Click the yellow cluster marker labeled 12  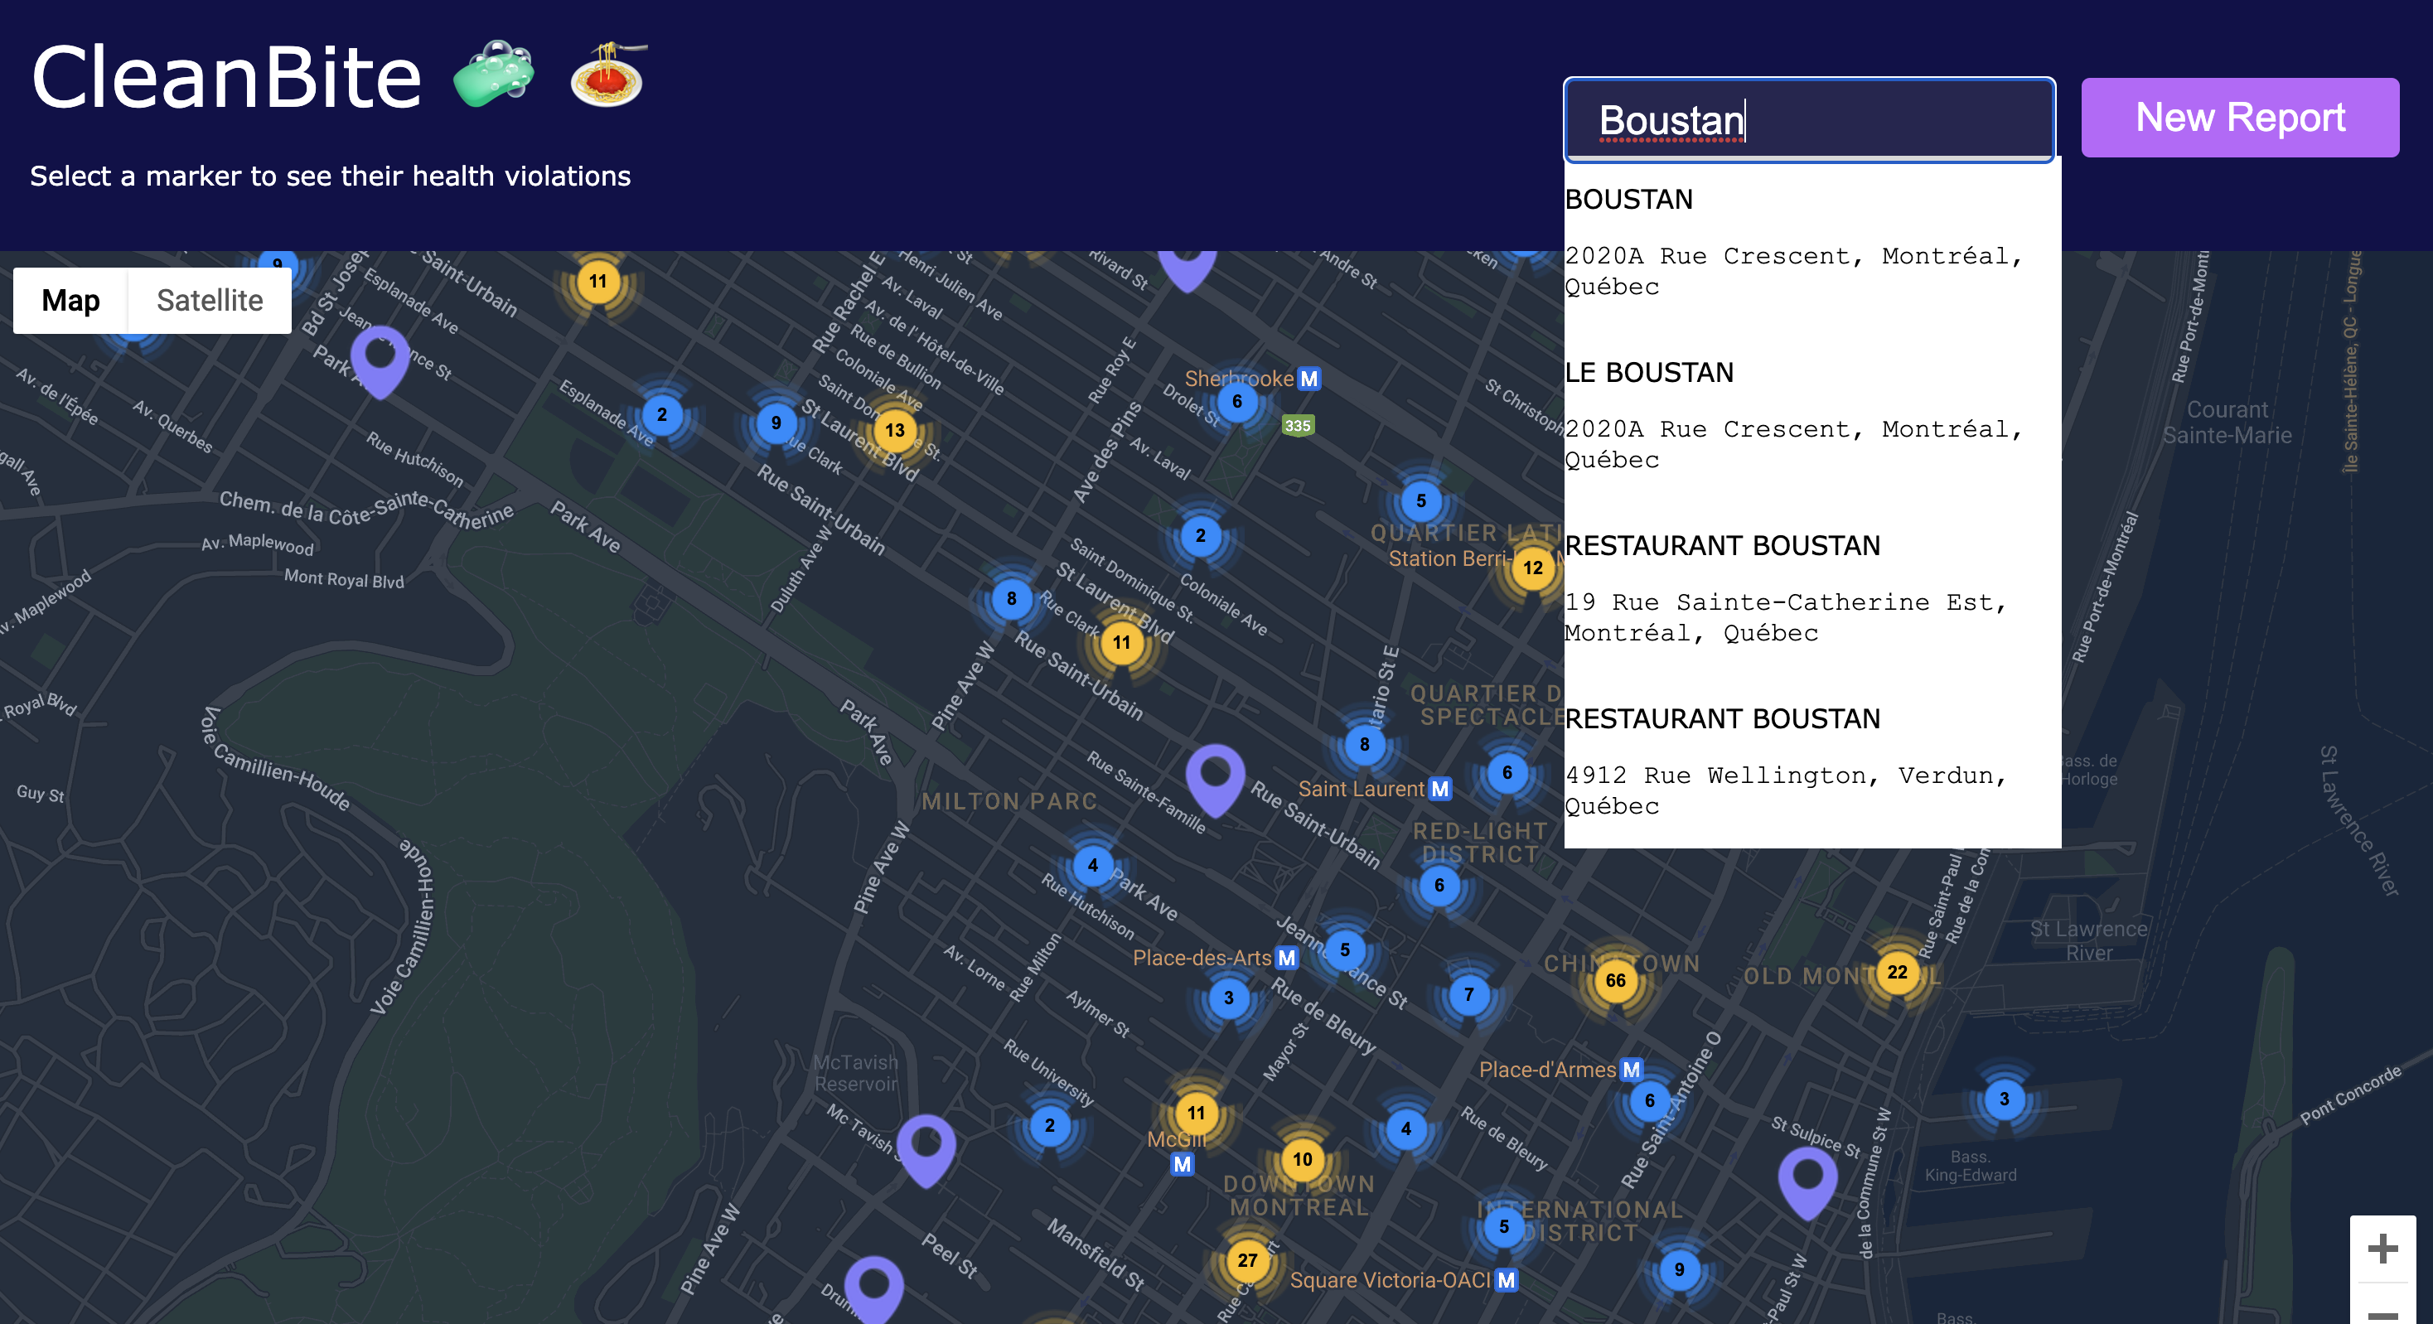[x=1532, y=568]
